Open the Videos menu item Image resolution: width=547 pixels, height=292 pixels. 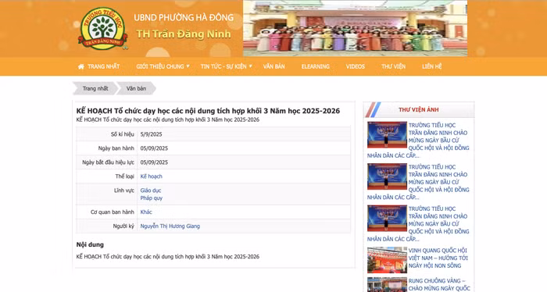pyautogui.click(x=355, y=66)
